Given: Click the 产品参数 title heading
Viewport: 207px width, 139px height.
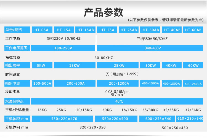Looking at the screenshot, I should coord(104,13).
